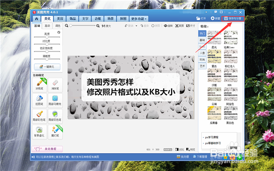Select the 热门 effects category
Viewport: 274px width, 171px height.
(x=202, y=33)
